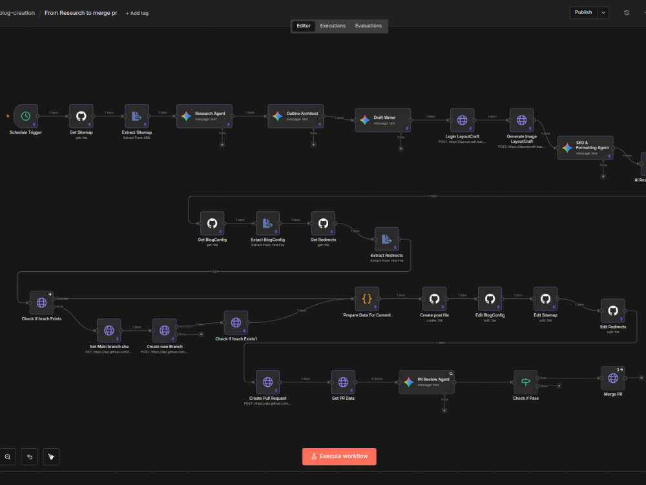
Task: Switch to the Executions tab
Action: point(333,26)
